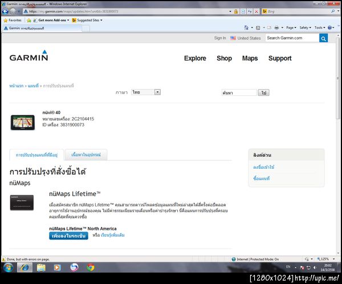Image resolution: width=342 pixels, height=284 pixels.
Task: Click the status bar warning error icon
Action: pos(4,259)
